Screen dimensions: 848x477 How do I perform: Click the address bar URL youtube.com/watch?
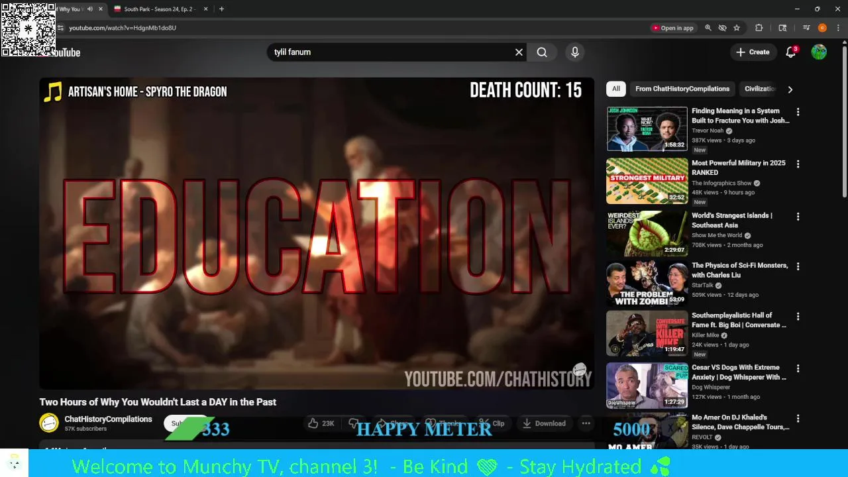click(x=123, y=28)
